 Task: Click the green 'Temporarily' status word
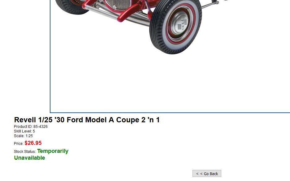[53, 151]
